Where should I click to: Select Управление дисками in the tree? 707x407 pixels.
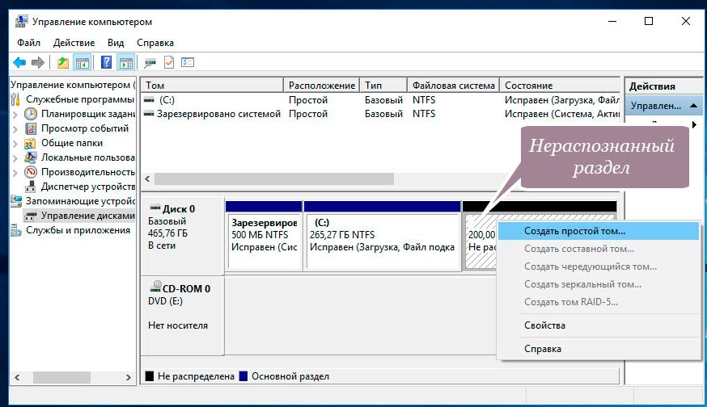click(x=87, y=216)
